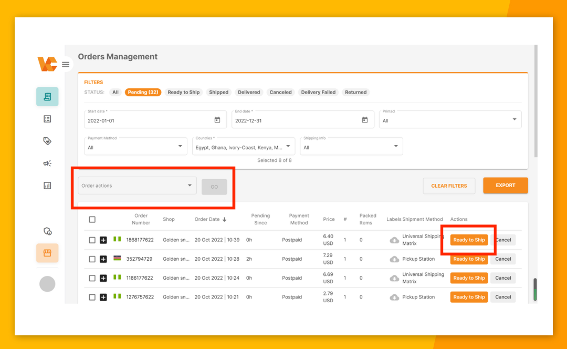Open the reports chart icon in sidebar
The image size is (567, 349).
tap(47, 186)
